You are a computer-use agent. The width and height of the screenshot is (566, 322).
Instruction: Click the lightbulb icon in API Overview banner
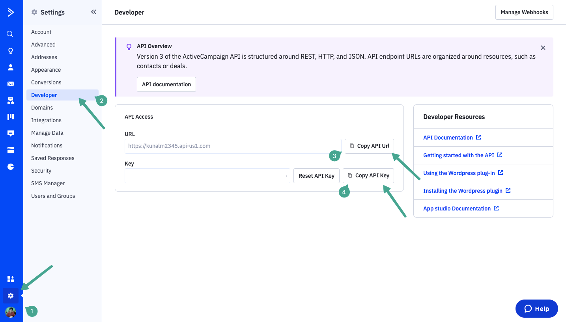pyautogui.click(x=129, y=47)
